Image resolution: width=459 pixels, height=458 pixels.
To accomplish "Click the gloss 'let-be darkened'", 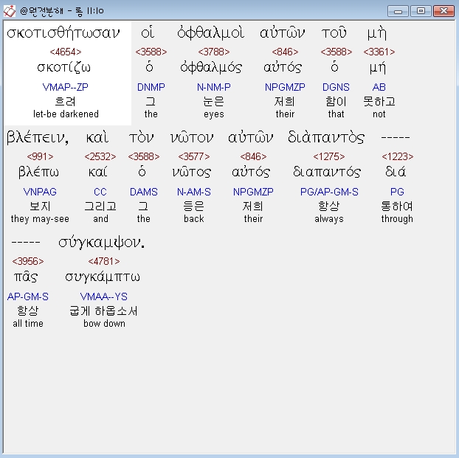I will click(x=66, y=114).
